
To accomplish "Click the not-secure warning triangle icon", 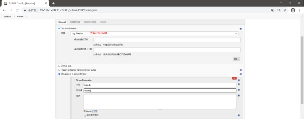I will click(25, 10).
